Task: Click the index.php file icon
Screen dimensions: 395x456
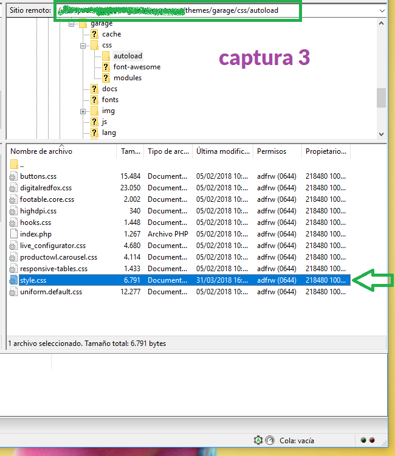Action: pos(13,234)
